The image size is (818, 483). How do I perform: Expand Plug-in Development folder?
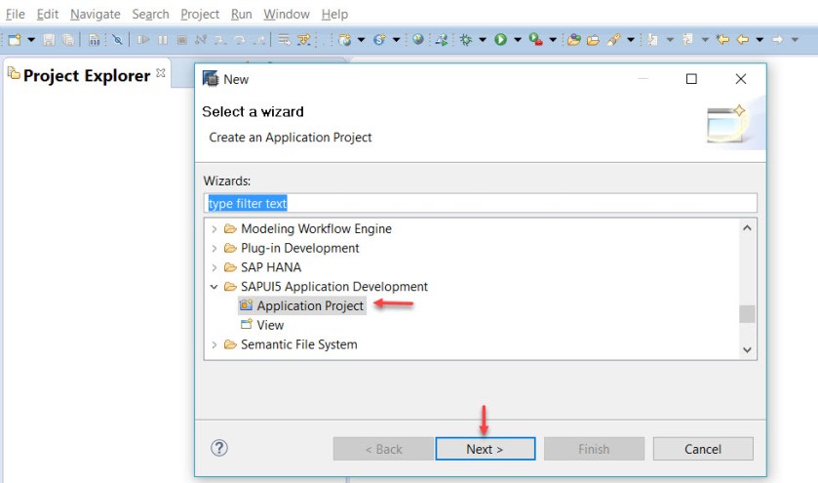click(x=214, y=249)
